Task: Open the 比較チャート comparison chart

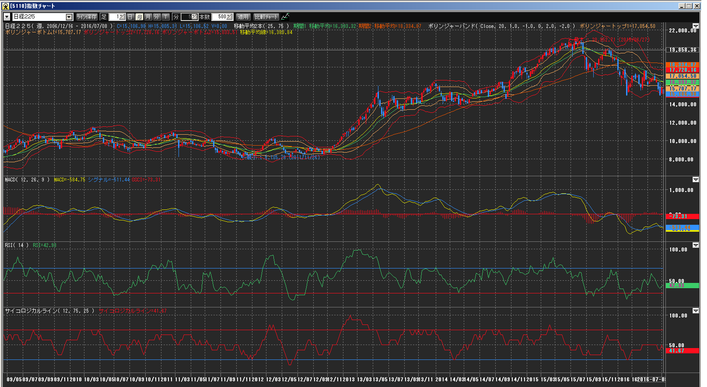Action: point(266,17)
